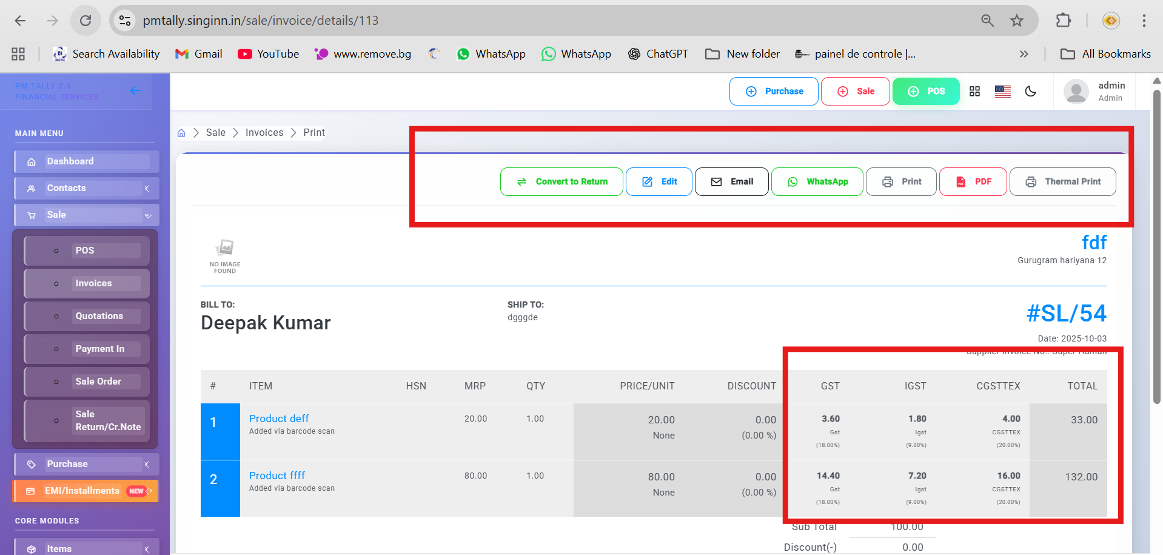Click the US flag language icon

pos(1002,92)
